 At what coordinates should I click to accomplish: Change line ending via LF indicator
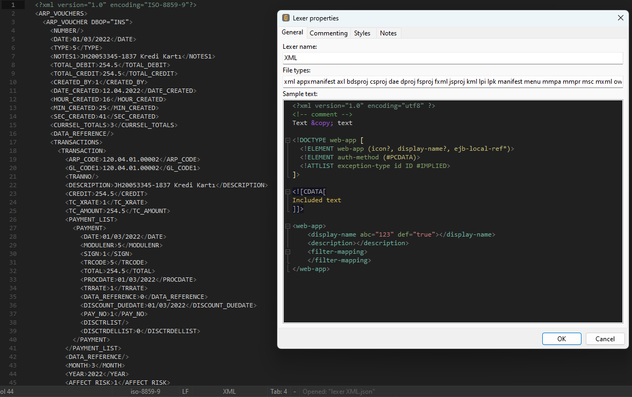(x=185, y=392)
